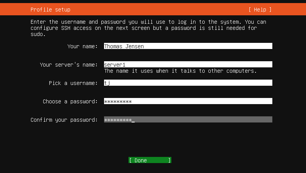Screen dimensions: 306x173
Task: Click the entered text 'Thomas Jensen'
Action: click(124, 46)
